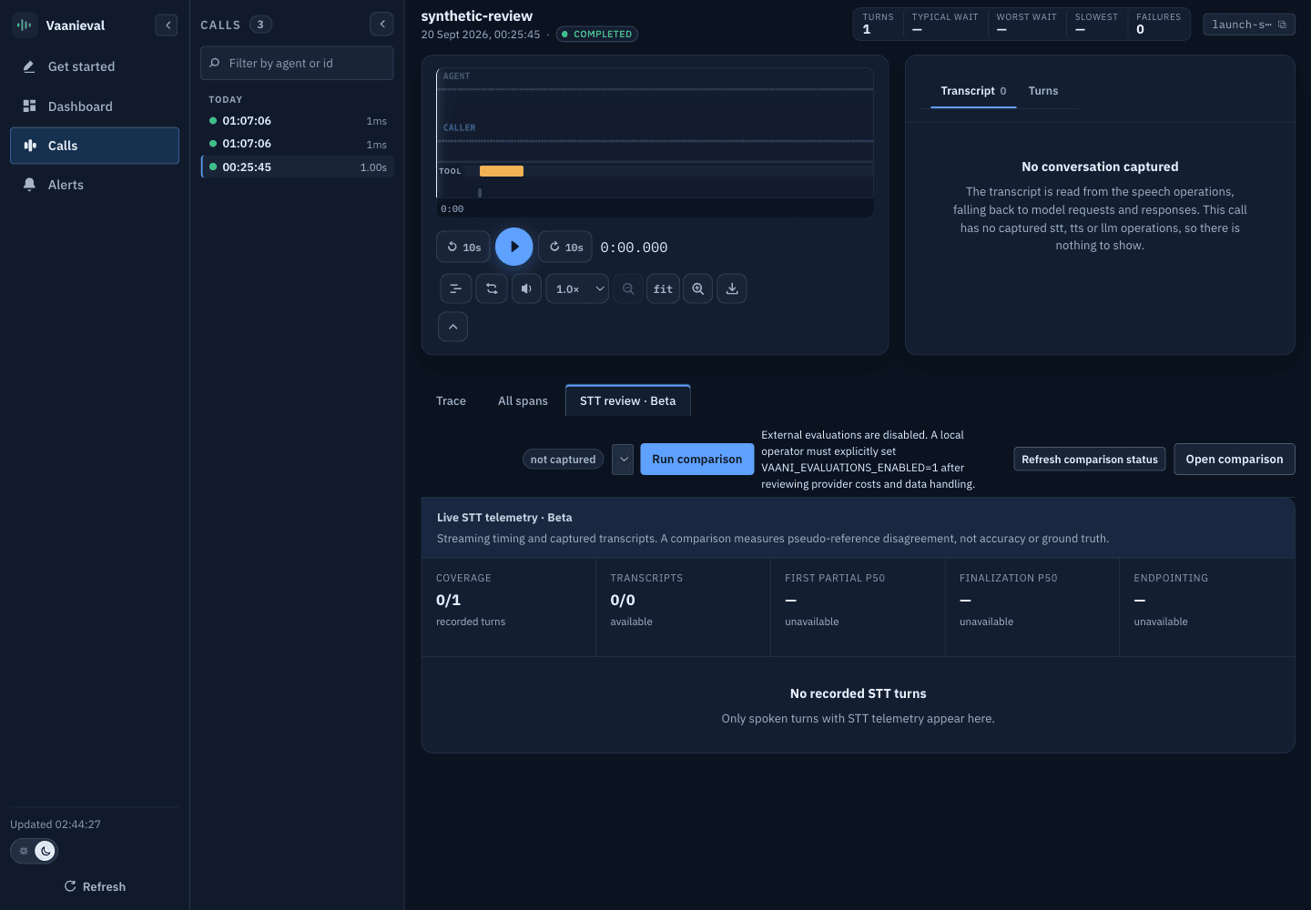Click the Run comparison button
This screenshot has width=1311, height=910.
[697, 460]
